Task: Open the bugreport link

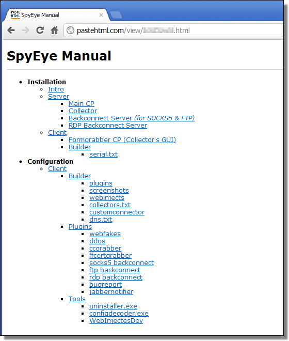Action: click(x=105, y=284)
